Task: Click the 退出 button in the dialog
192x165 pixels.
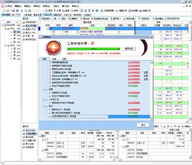Action: pos(143,125)
